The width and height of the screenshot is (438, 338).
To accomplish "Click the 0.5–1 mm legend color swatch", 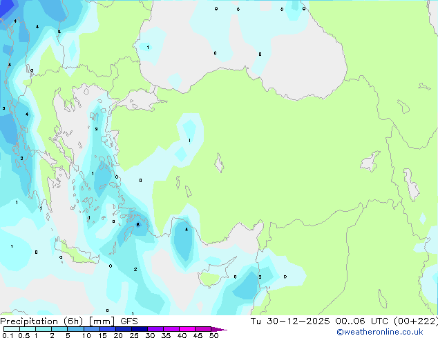I will click(x=28, y=329).
